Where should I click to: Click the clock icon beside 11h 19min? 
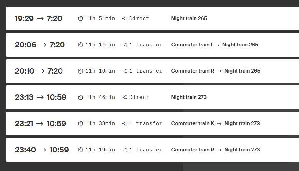click(x=80, y=150)
